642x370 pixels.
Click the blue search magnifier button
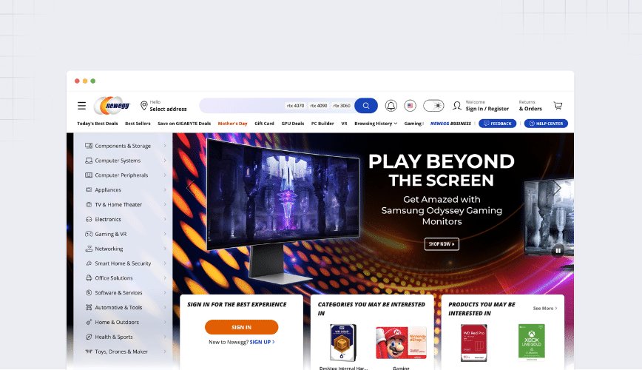(365, 106)
